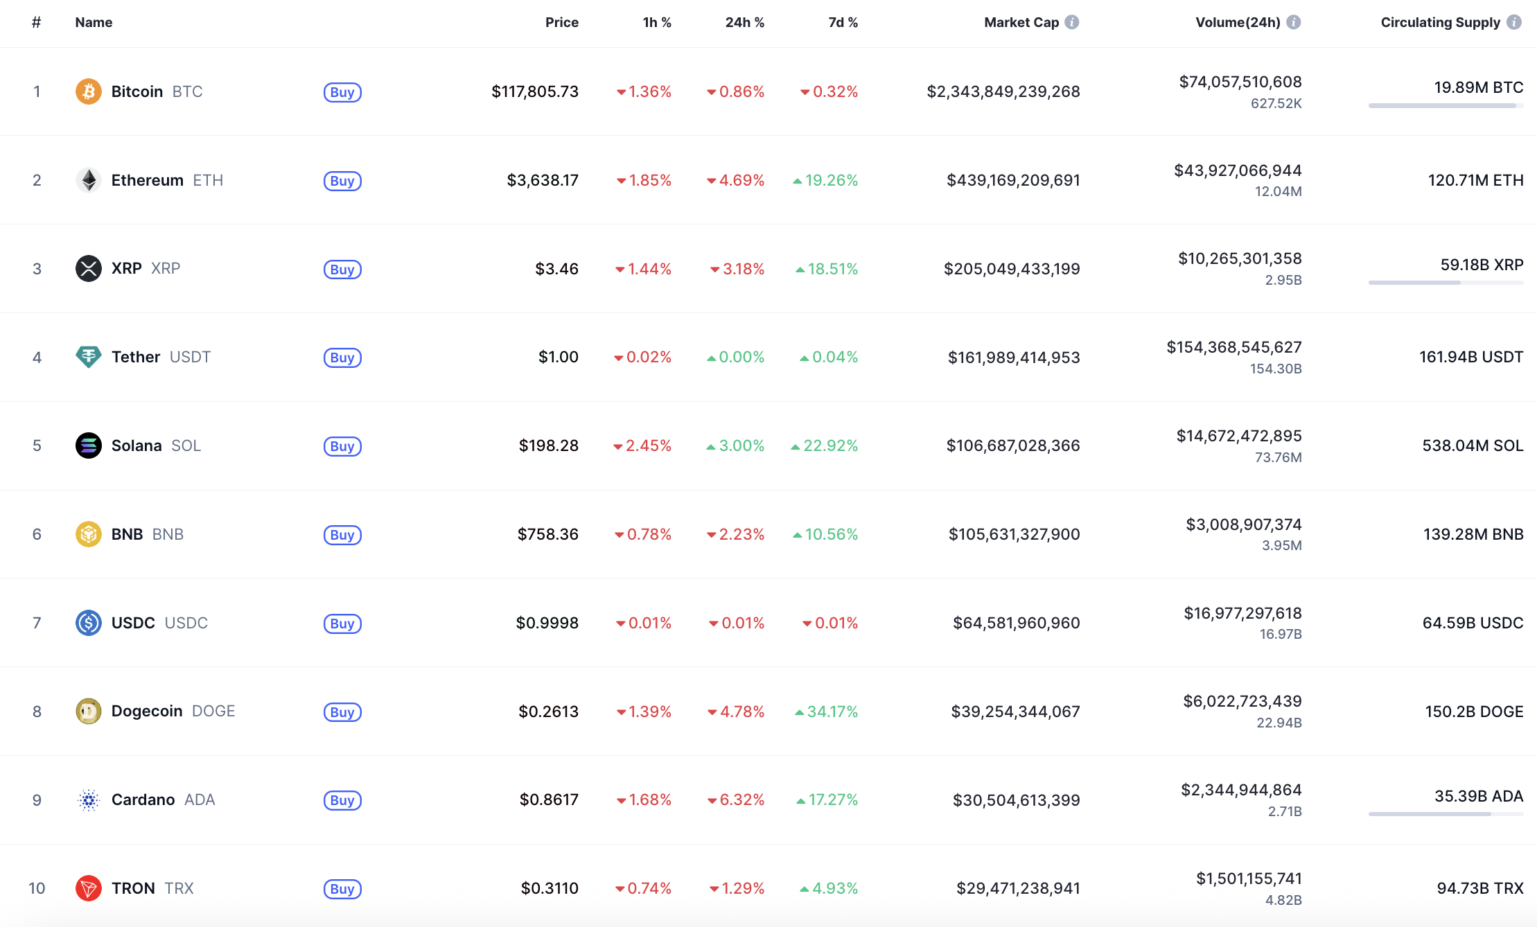Sort by the 24h % column header
This screenshot has width=1537, height=927.
tap(744, 22)
